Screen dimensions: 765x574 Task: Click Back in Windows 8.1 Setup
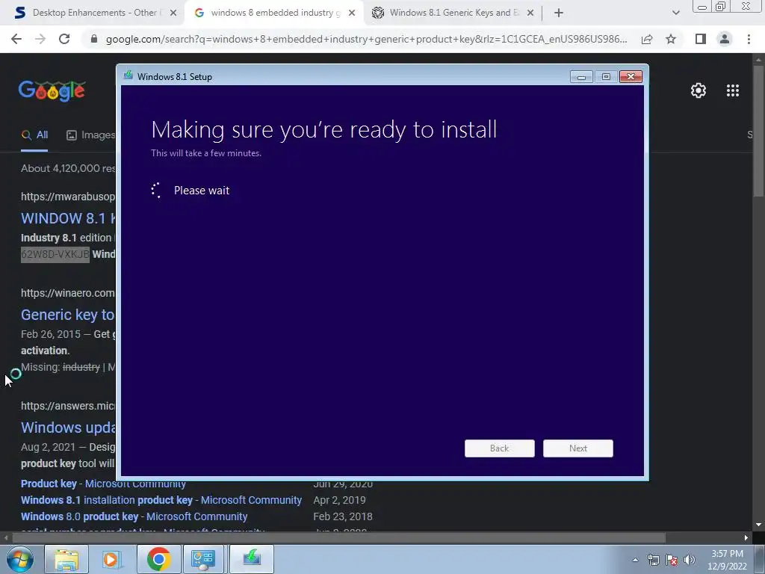(x=500, y=448)
